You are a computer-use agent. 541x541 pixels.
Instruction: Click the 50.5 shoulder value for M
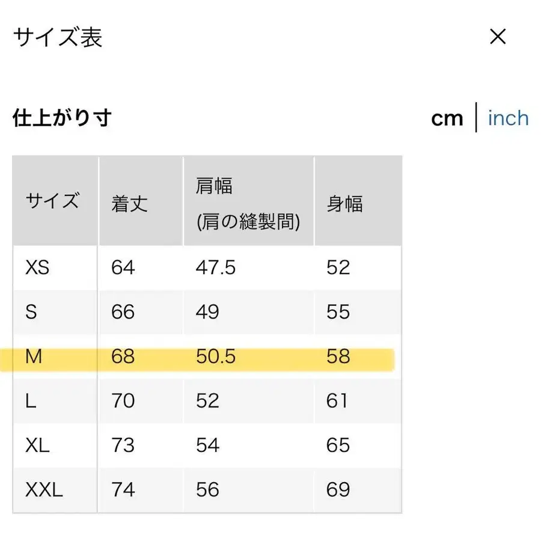click(216, 356)
